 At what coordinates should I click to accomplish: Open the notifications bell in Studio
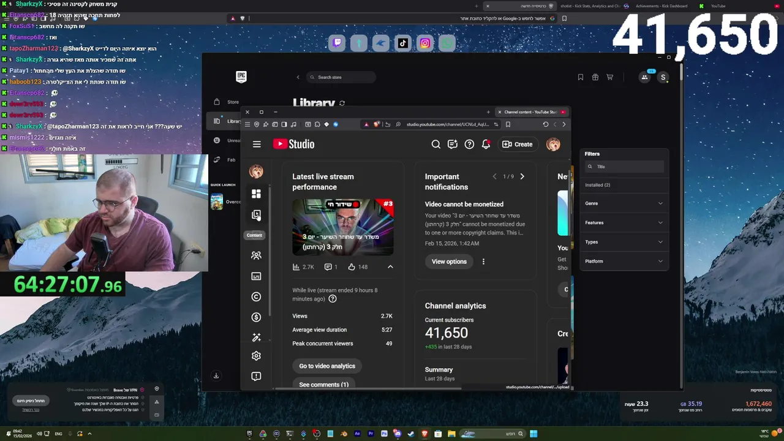(486, 145)
